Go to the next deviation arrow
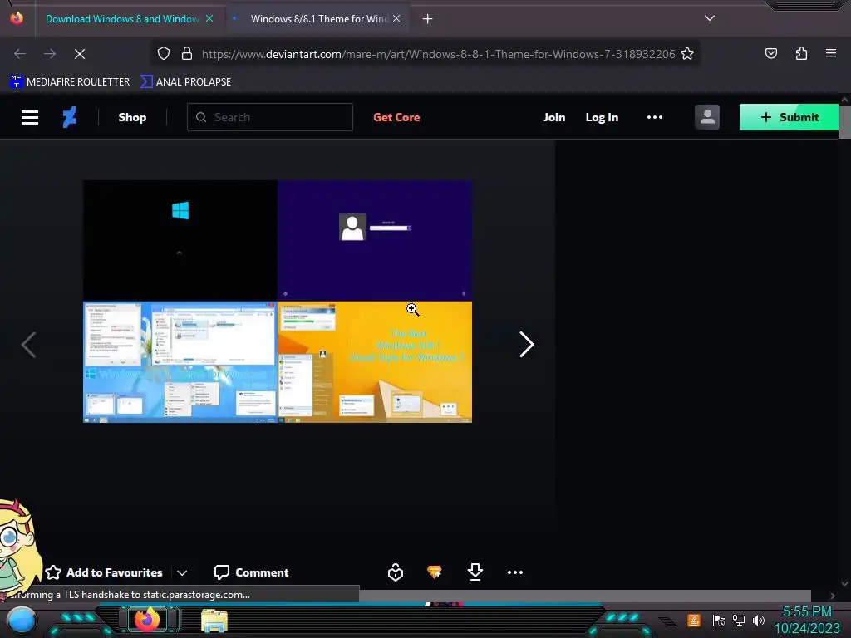 point(526,345)
